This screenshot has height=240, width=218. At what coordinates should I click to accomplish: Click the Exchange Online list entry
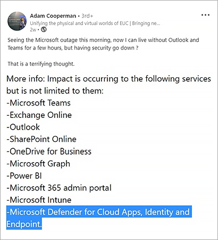click(x=39, y=115)
